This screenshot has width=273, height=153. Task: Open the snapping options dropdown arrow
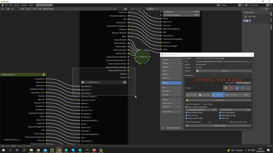[270, 9]
